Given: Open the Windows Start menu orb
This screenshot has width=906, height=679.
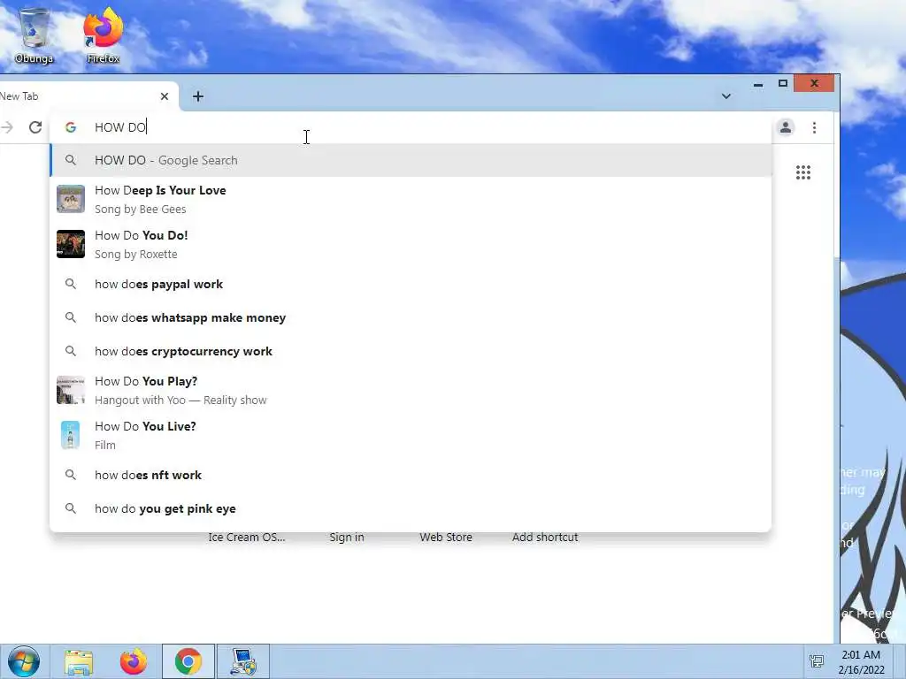Looking at the screenshot, I should point(24,661).
